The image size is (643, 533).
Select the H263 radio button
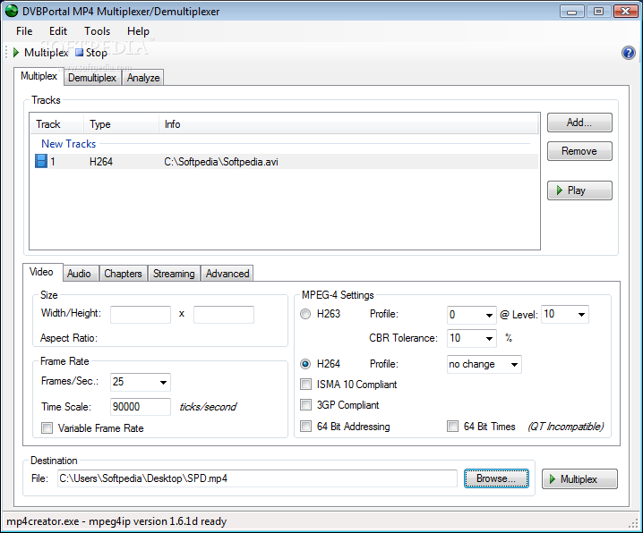pos(305,314)
